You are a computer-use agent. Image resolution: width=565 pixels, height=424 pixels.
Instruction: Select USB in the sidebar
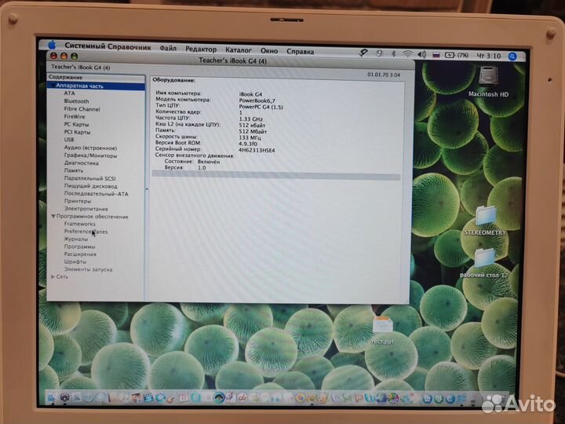(69, 140)
